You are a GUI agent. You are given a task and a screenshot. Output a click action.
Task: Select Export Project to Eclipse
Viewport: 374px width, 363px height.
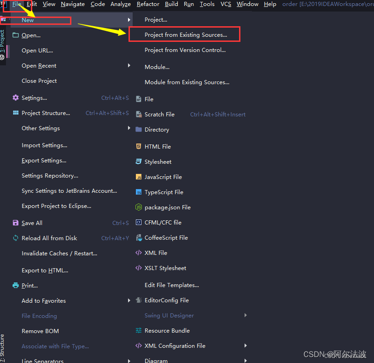pyautogui.click(x=56, y=206)
